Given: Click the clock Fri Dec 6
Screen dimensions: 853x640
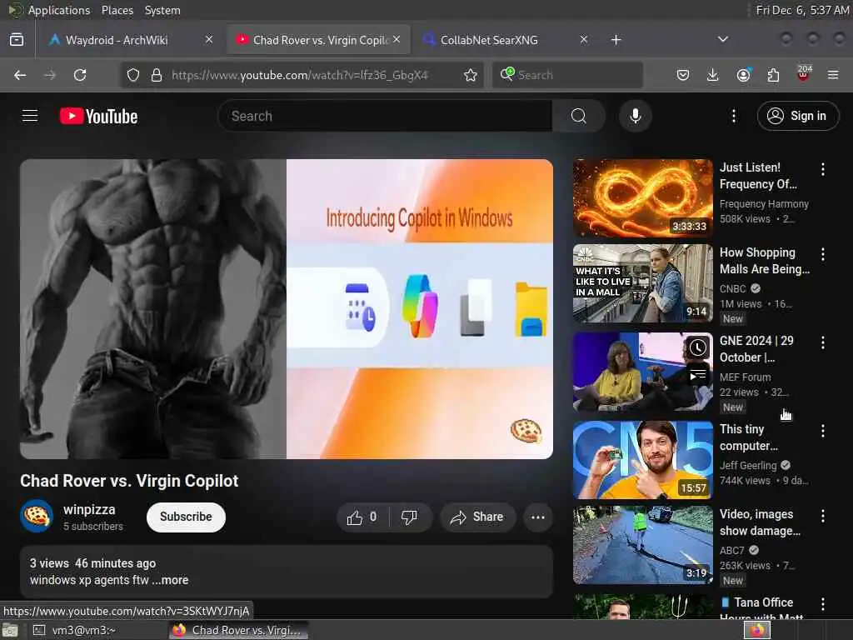Looking at the screenshot, I should coord(802,10).
